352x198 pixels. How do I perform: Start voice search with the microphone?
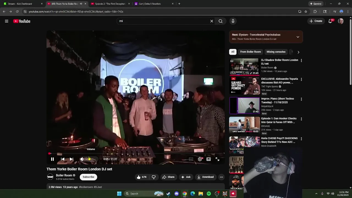233,21
